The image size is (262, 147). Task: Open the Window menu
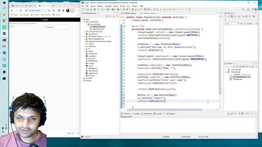coord(135,6)
